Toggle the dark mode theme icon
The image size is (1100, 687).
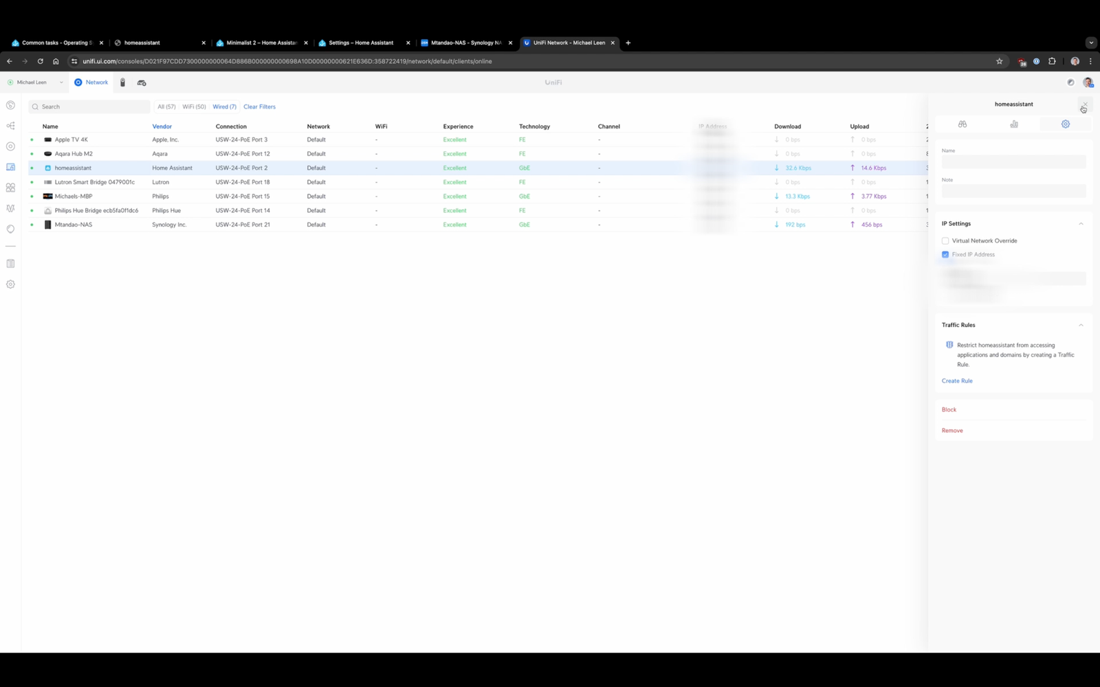pos(1070,82)
